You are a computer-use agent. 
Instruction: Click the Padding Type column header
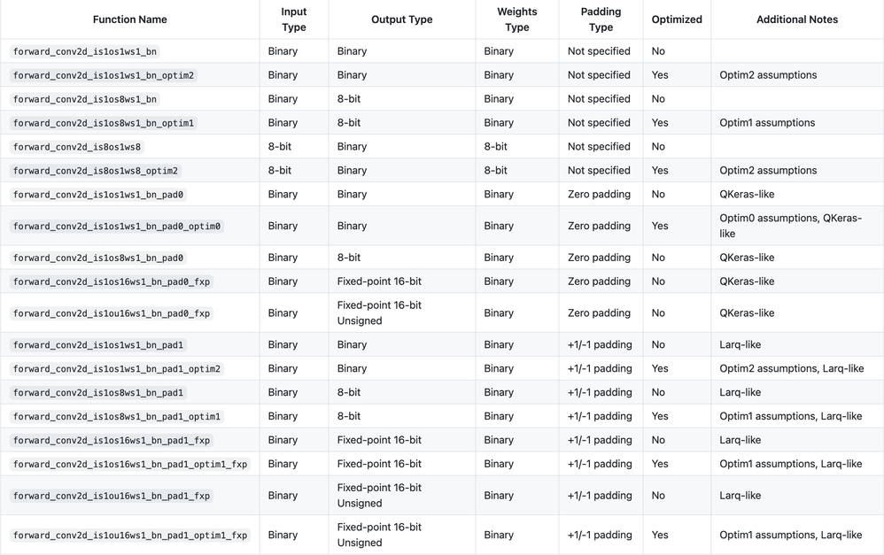601,19
